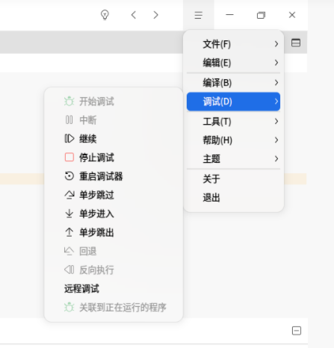Open the 工具(T) menu
Viewport: 334px width, 348px height.
[233, 122]
